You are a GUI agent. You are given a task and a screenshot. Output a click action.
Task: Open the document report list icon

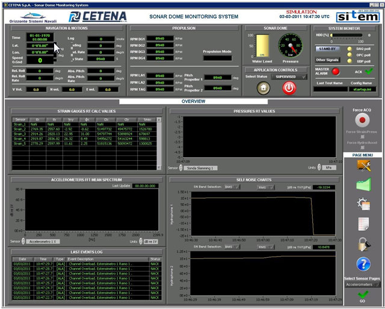[363, 224]
